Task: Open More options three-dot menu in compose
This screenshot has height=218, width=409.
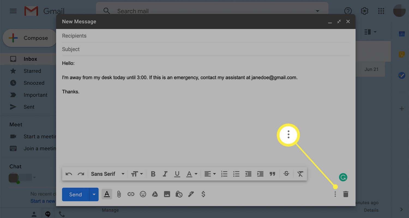Action: 335,194
